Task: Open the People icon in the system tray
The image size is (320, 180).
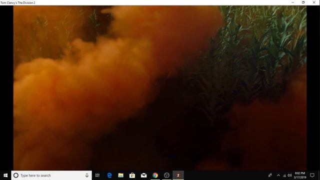Action: [270, 175]
